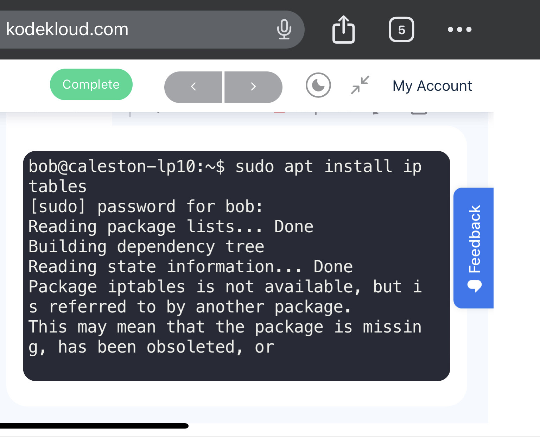Open the three-dot browser menu
540x437 pixels.
(459, 30)
